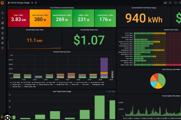Open the Server Admin shield icon
Viewport: 181px width, 120px height.
[x=2, y=48]
